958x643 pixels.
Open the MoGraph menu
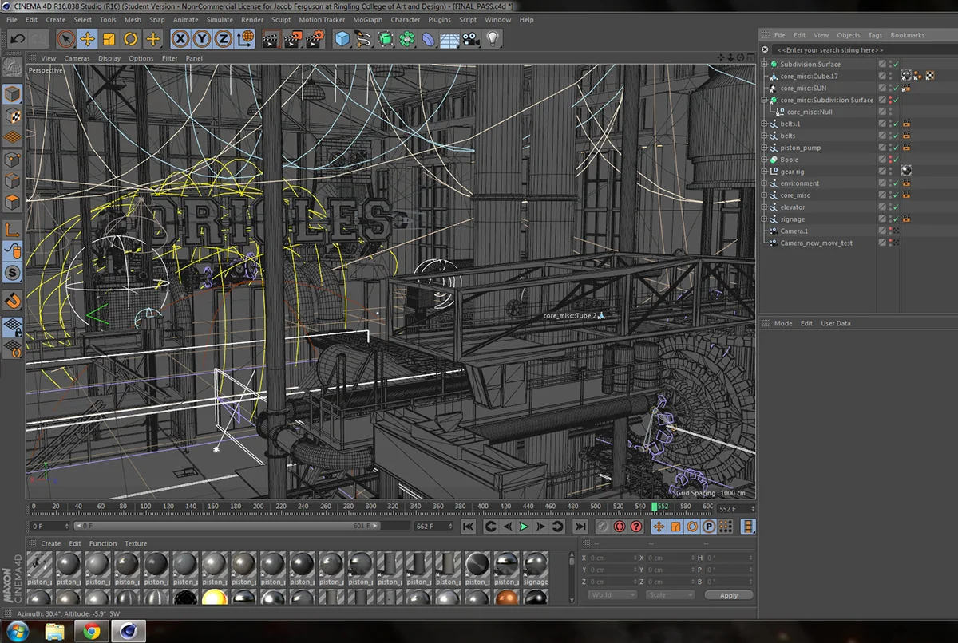367,19
